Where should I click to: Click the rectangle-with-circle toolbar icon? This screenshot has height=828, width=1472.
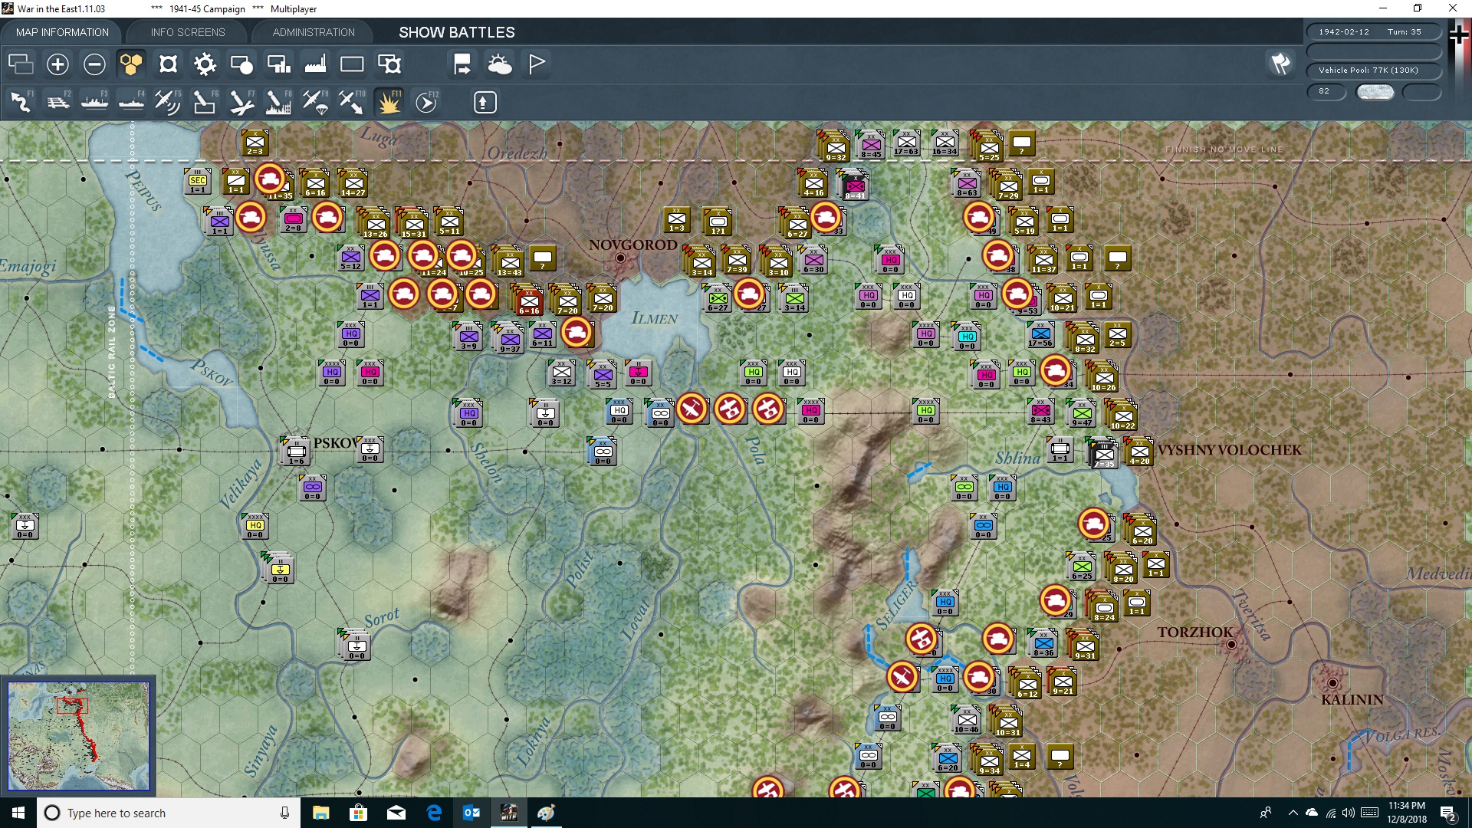242,64
